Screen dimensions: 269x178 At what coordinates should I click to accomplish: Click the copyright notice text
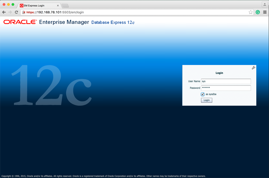click(104, 176)
